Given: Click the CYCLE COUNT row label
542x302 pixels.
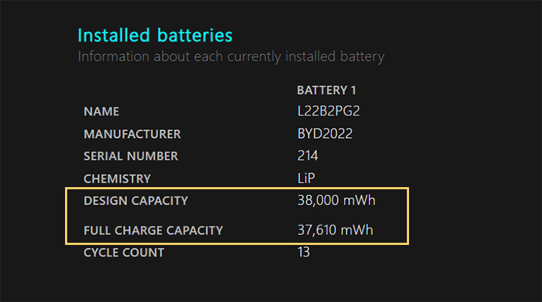Looking at the screenshot, I should [124, 253].
